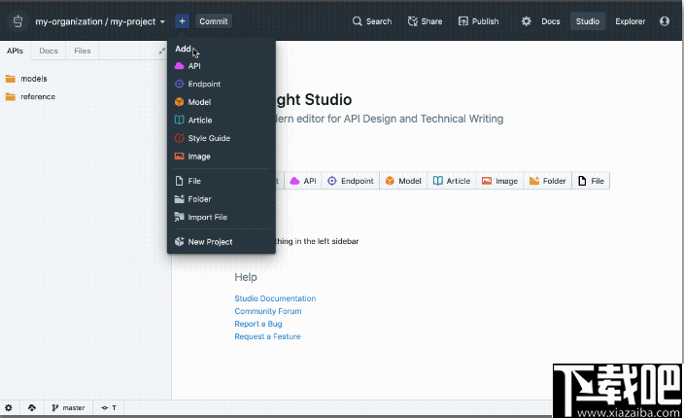
Task: Click the Stoplight logo icon
Action: point(17,21)
